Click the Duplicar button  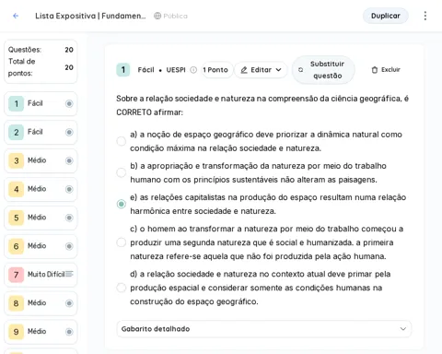click(x=386, y=16)
